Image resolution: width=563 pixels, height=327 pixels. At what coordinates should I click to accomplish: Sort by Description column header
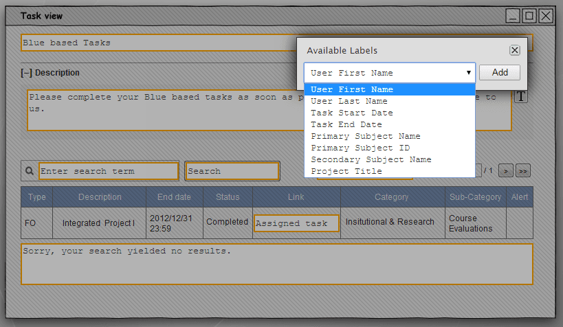100,197
